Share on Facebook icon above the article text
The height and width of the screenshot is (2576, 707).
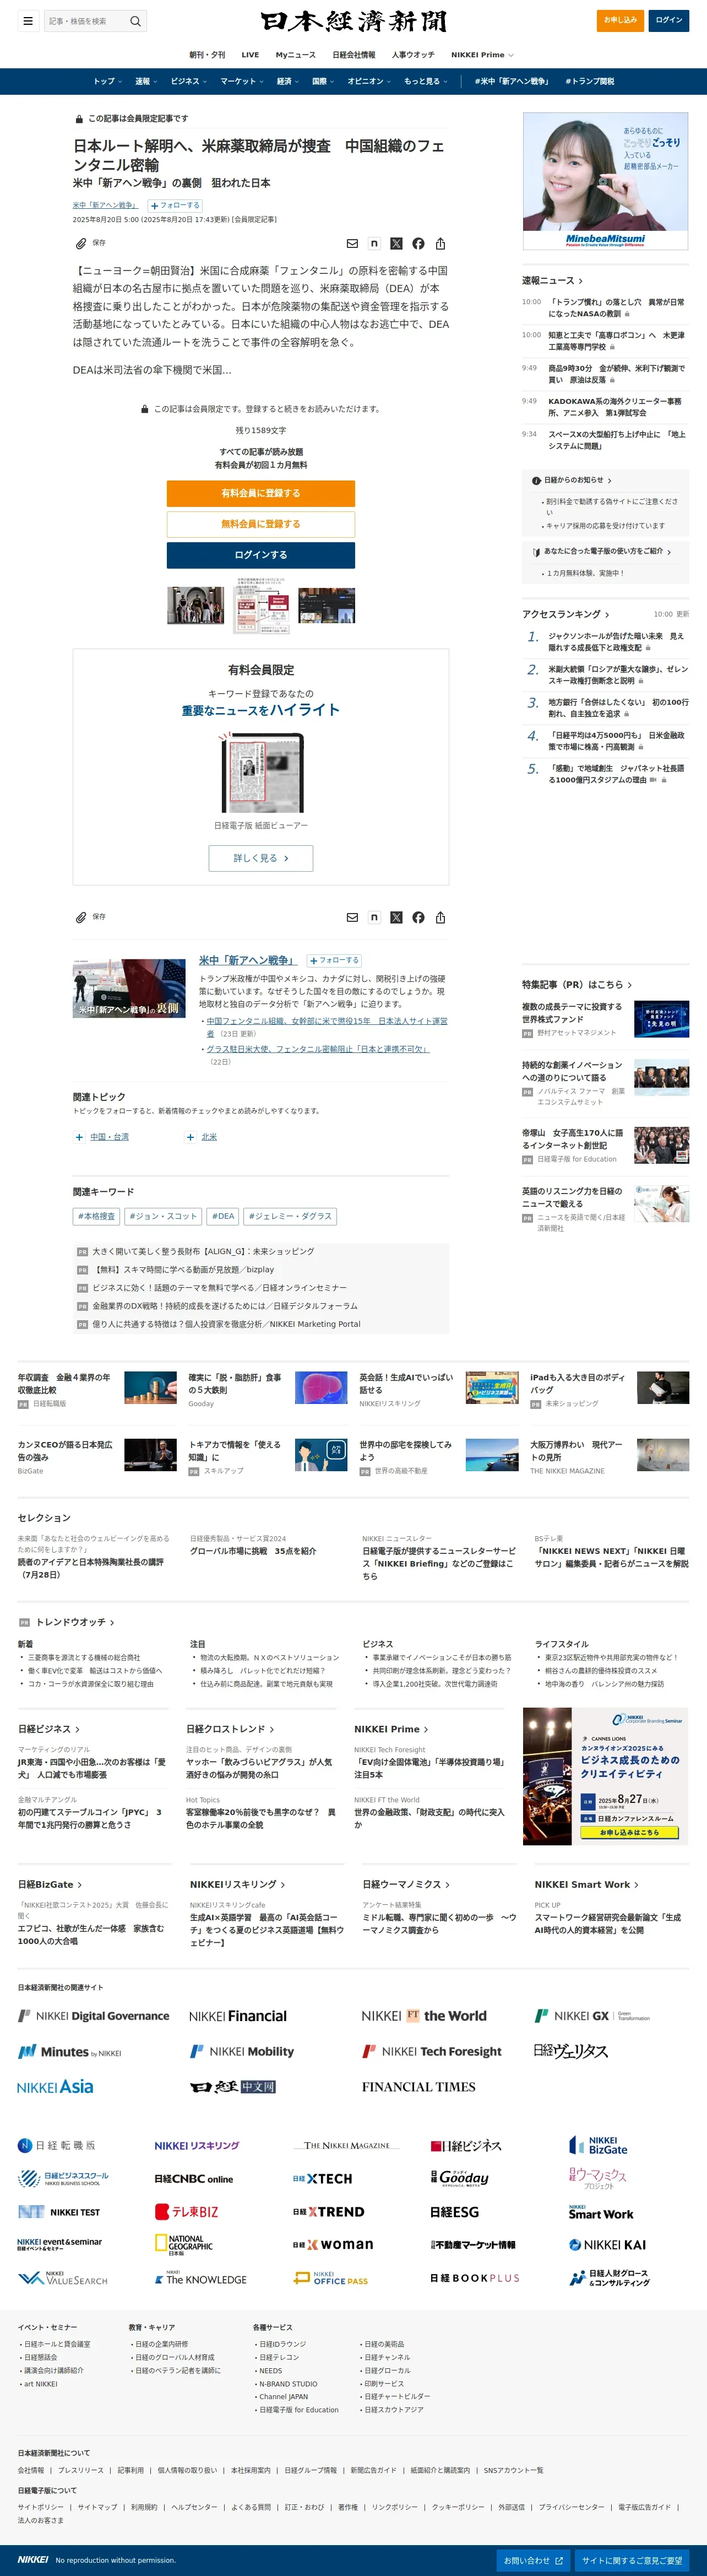[x=418, y=243]
